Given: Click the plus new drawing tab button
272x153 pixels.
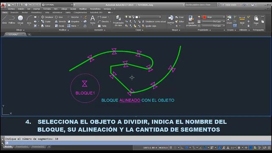Looking at the screenshot, I should tap(29, 34).
